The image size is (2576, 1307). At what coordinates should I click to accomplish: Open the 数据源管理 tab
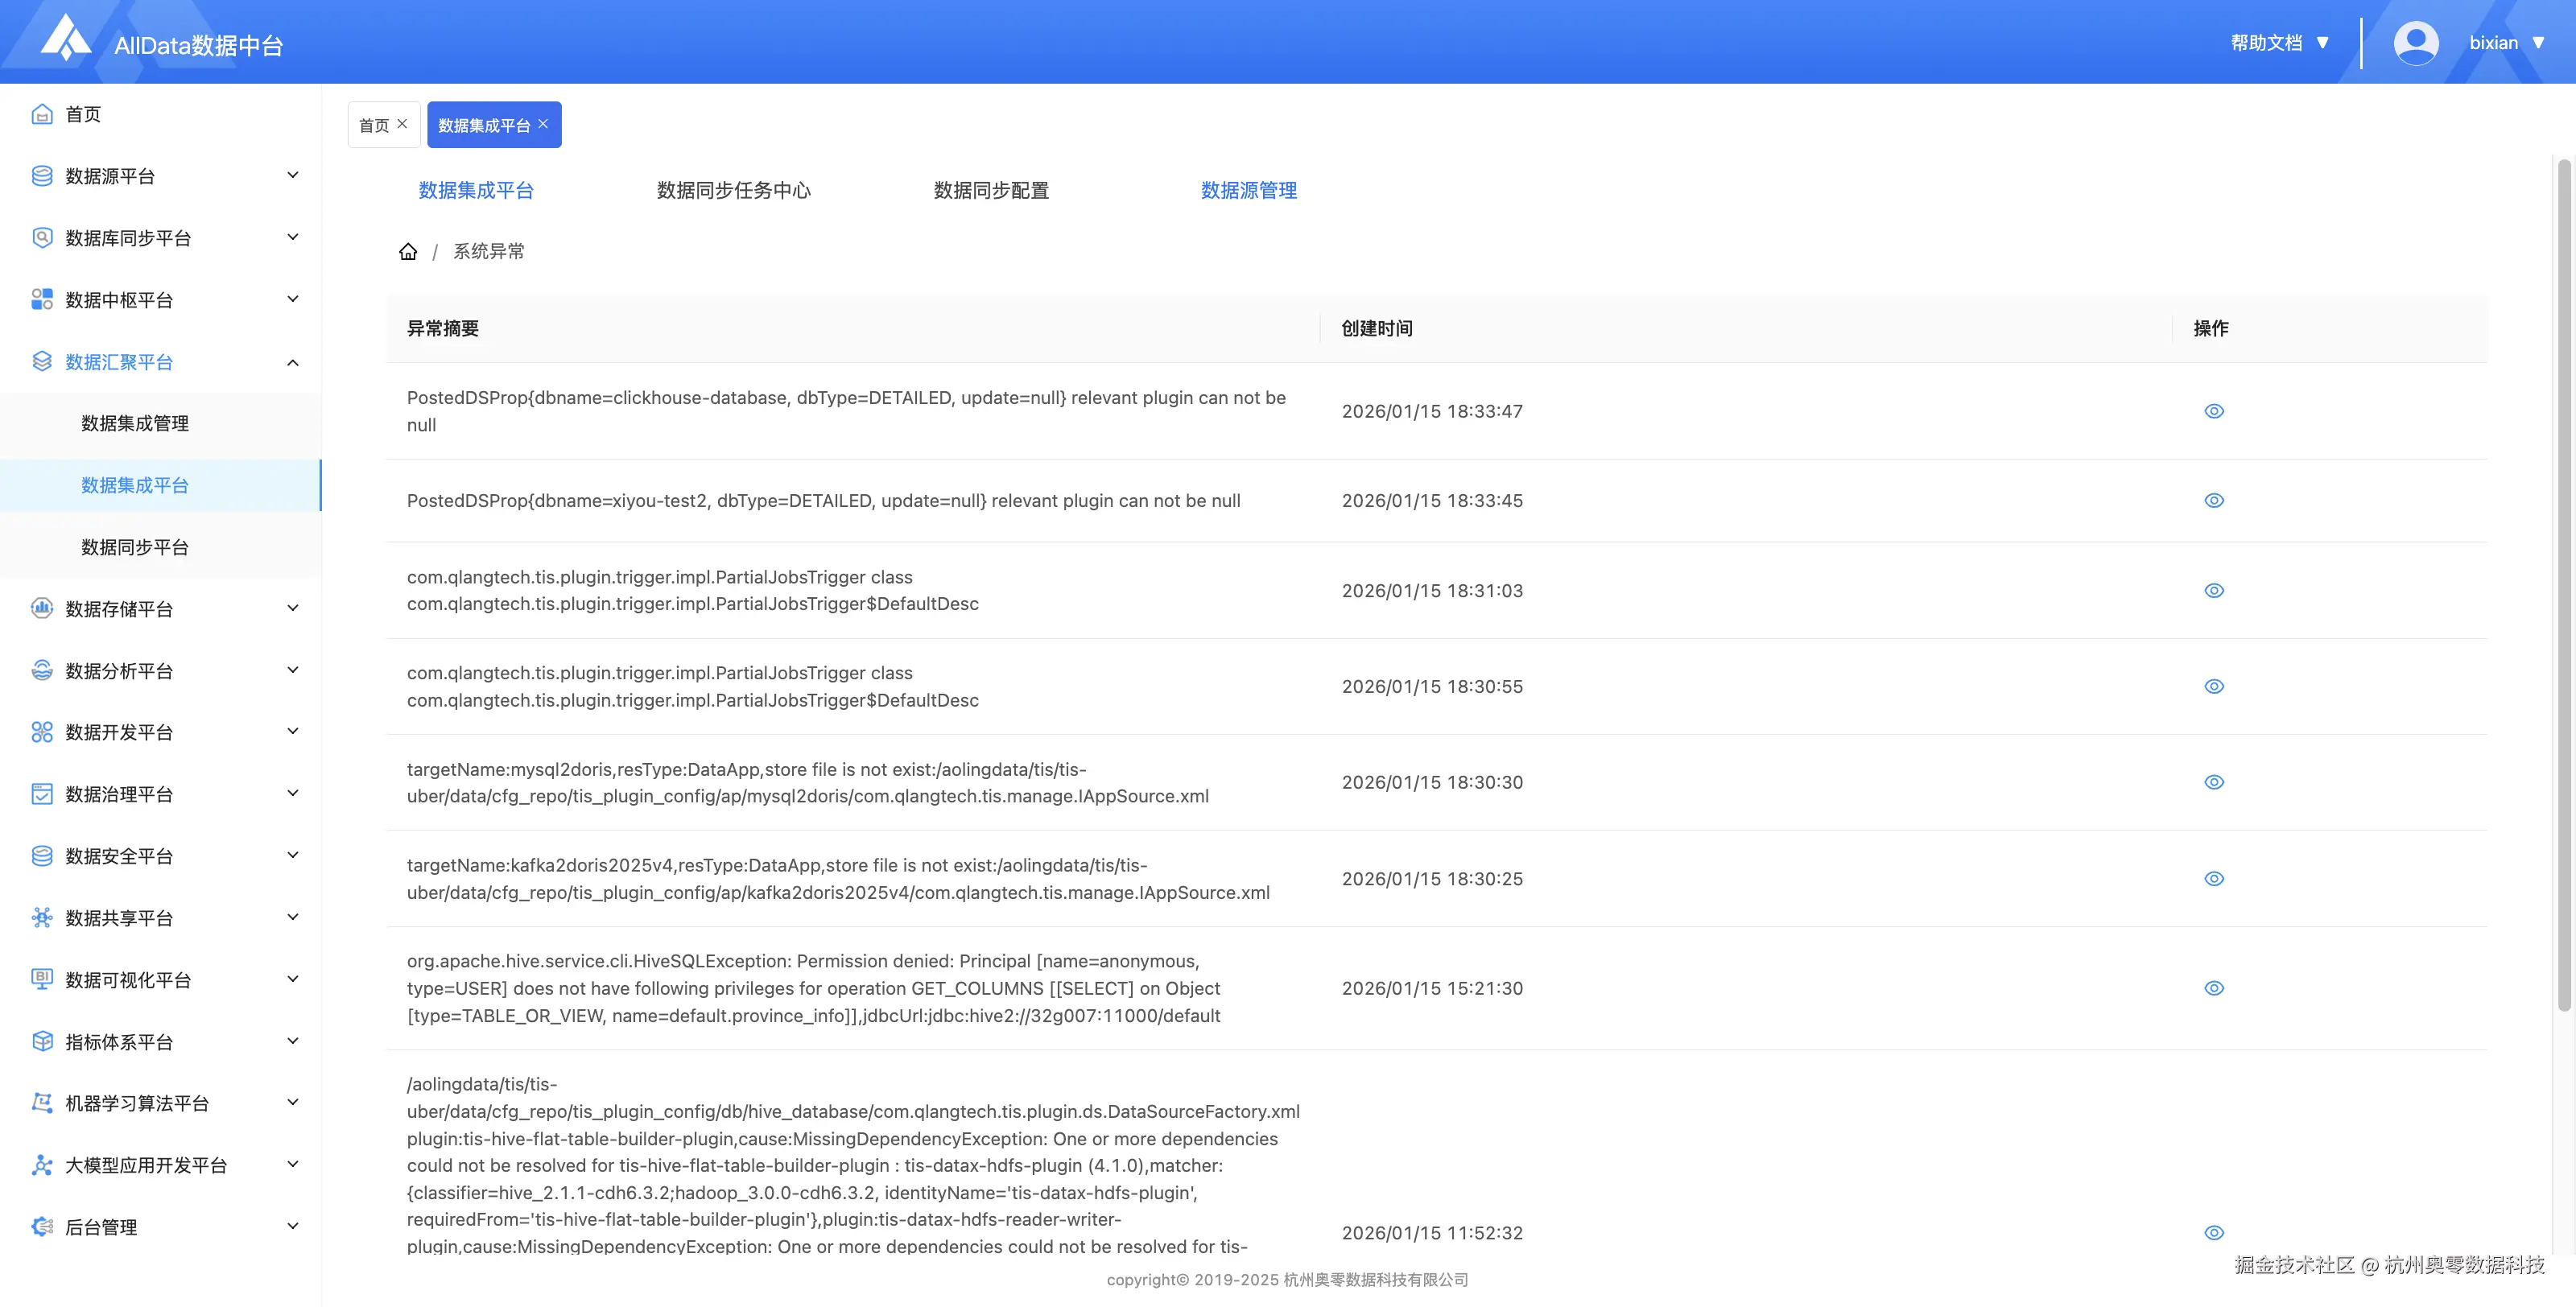pos(1248,190)
